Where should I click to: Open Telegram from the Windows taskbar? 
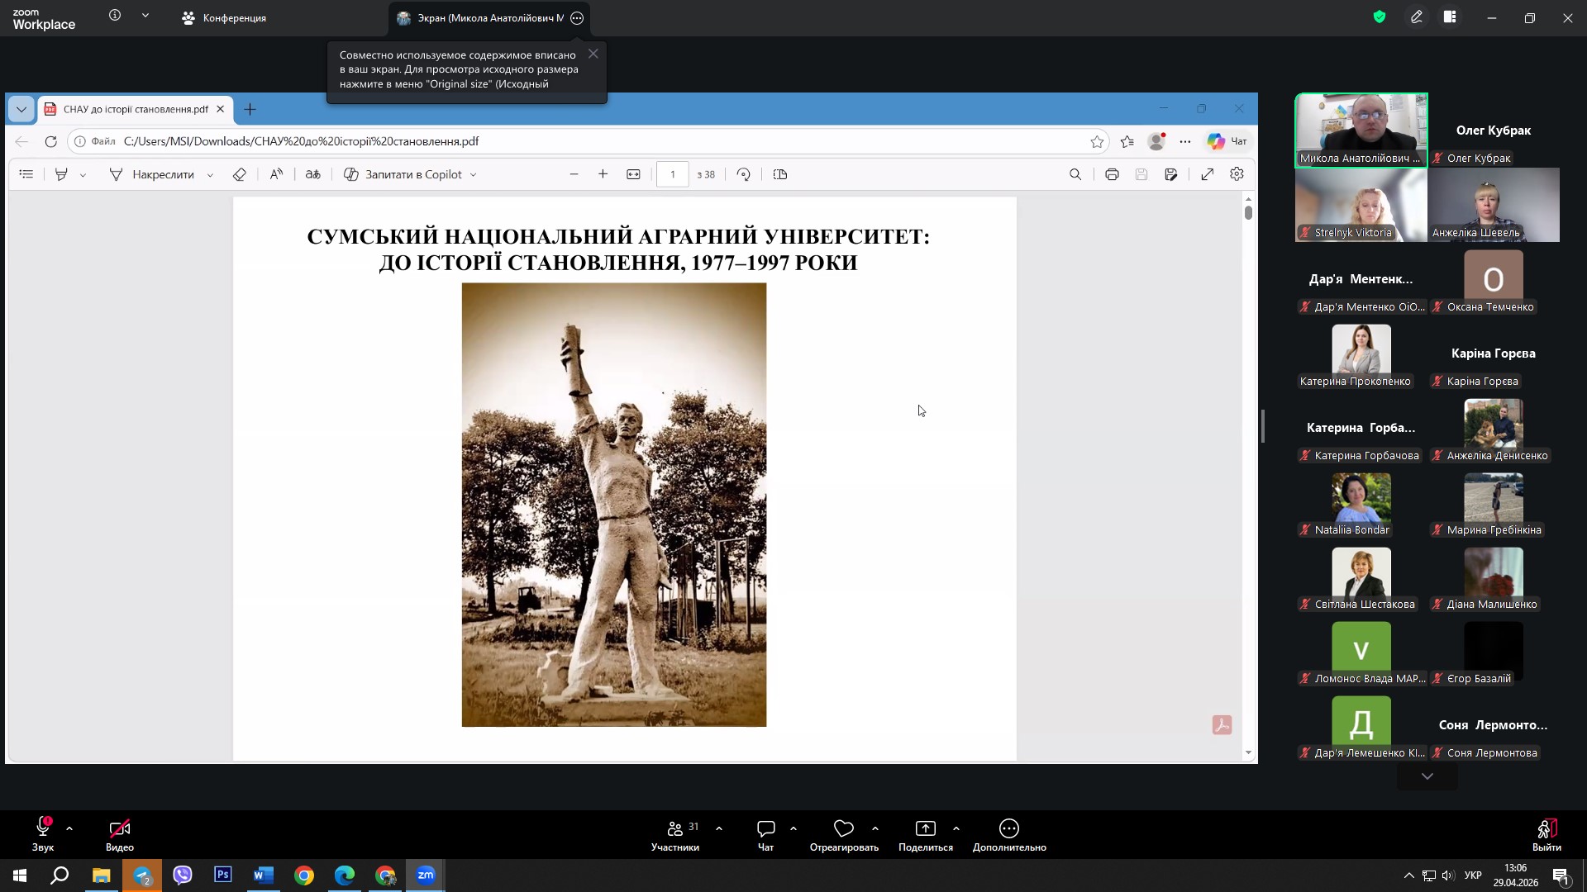pos(142,875)
